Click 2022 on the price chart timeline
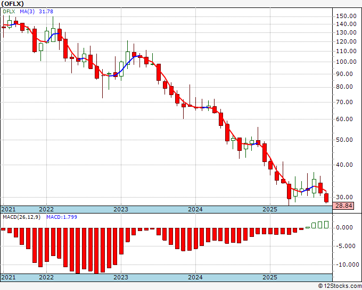 click(x=46, y=209)
